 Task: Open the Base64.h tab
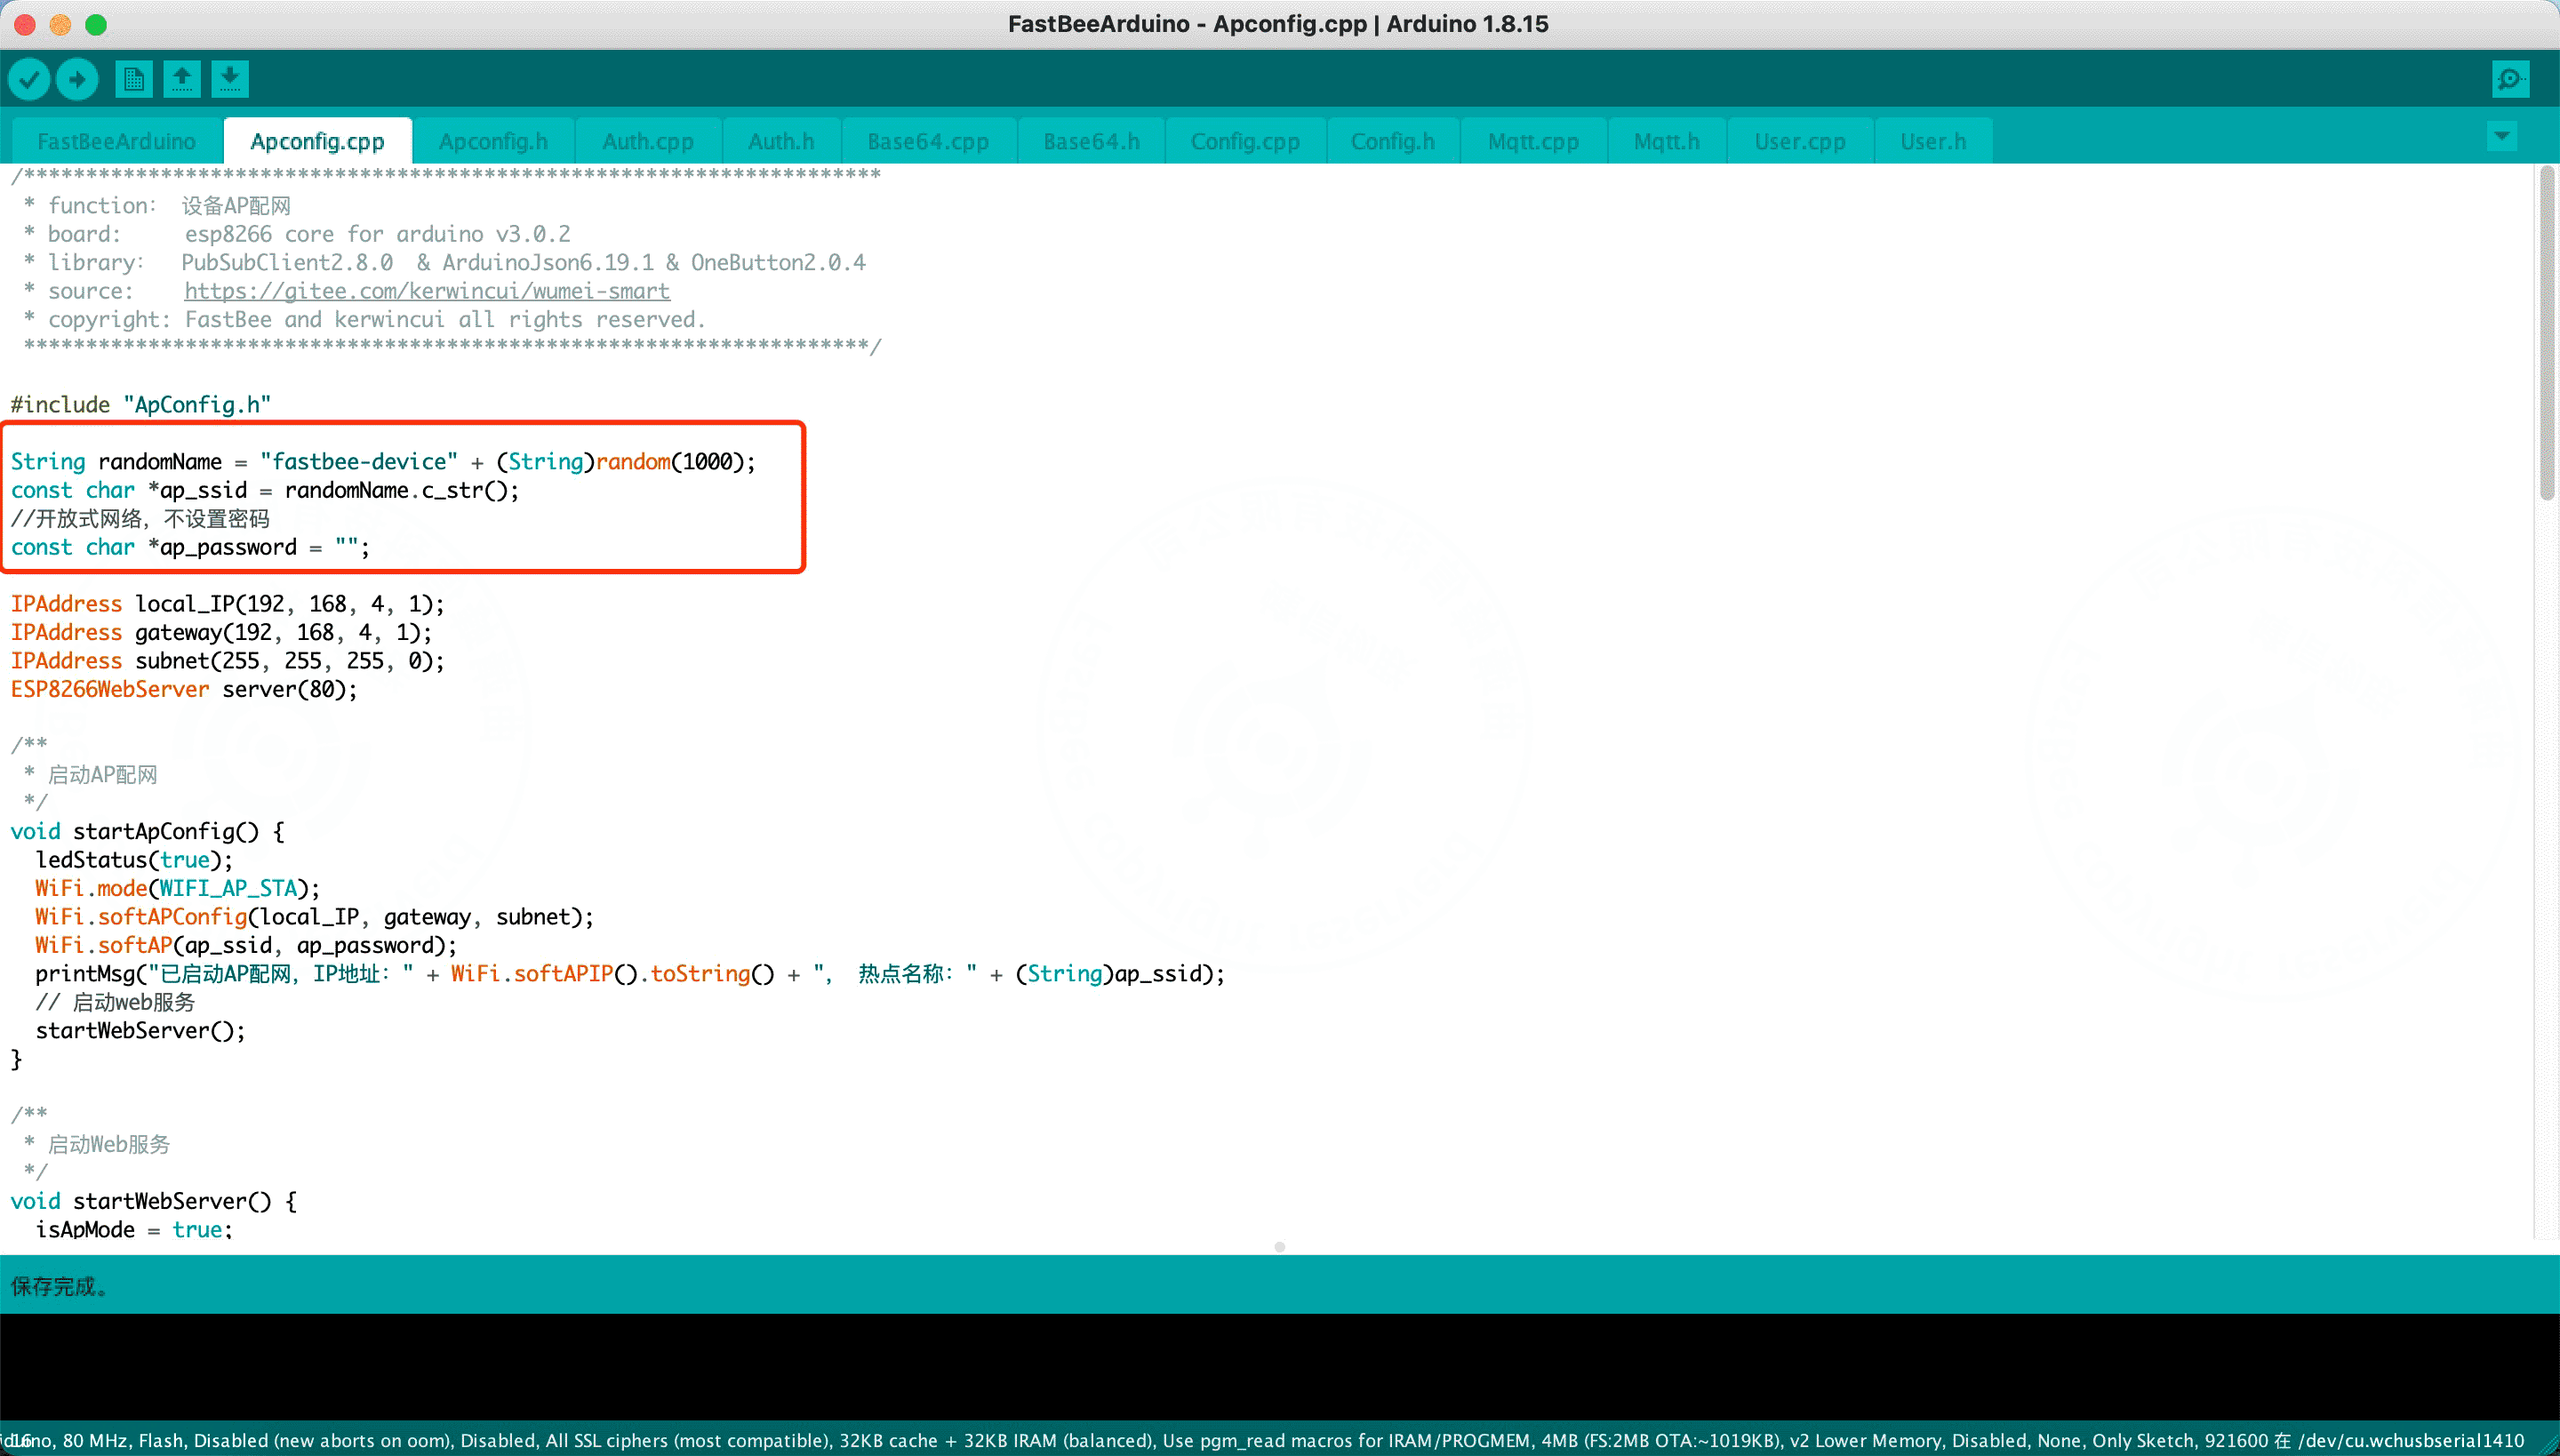1091,142
